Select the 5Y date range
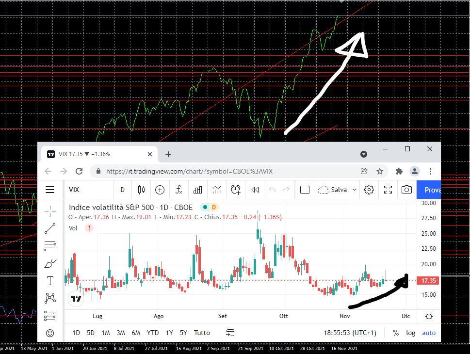The image size is (470, 354). 183,333
